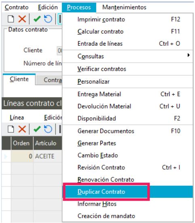Viewport: 195px width, 223px height.
Task: Click the red X delete icon in lines toolbar
Action: click(x=22, y=129)
